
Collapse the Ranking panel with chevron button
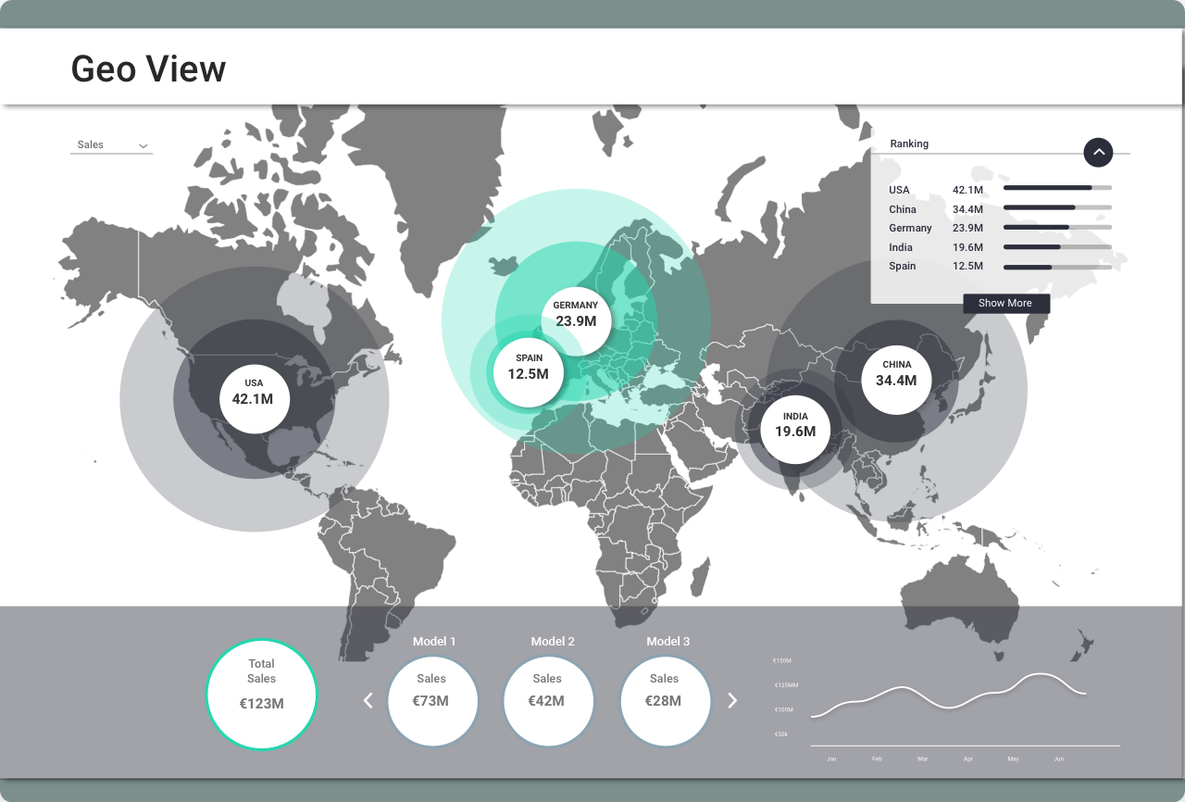click(x=1098, y=153)
